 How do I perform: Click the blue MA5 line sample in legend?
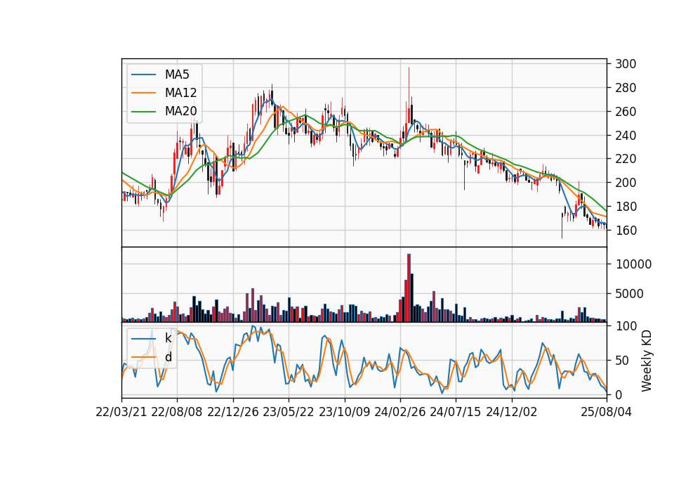tap(143, 75)
